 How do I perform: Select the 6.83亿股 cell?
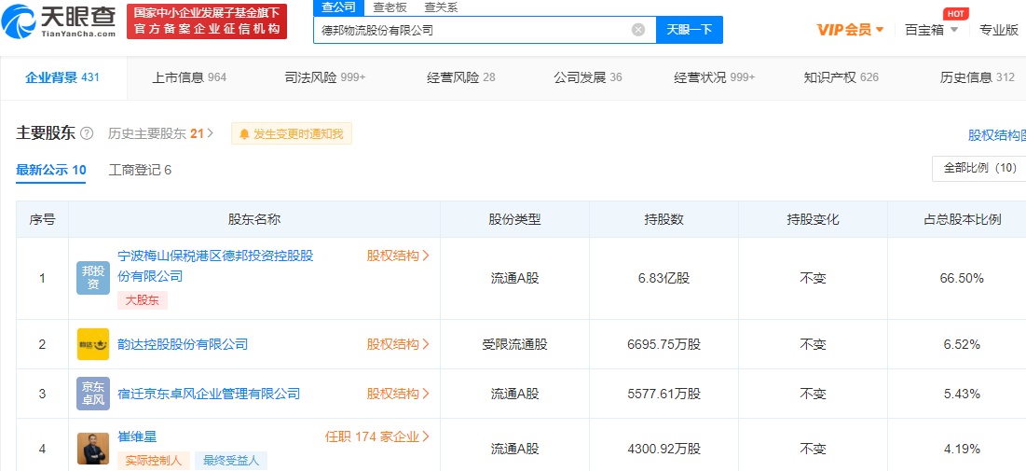click(663, 279)
